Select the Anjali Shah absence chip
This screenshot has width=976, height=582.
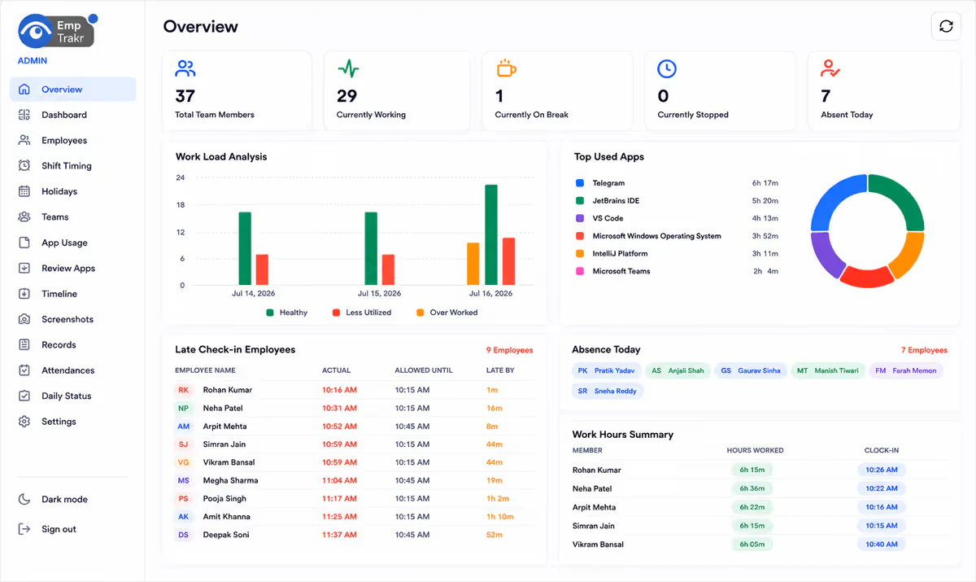(678, 370)
